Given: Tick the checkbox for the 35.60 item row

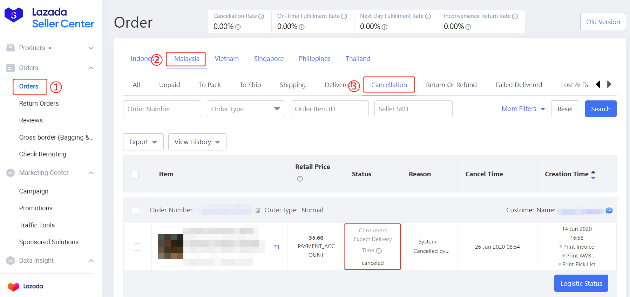Looking at the screenshot, I should [x=137, y=247].
